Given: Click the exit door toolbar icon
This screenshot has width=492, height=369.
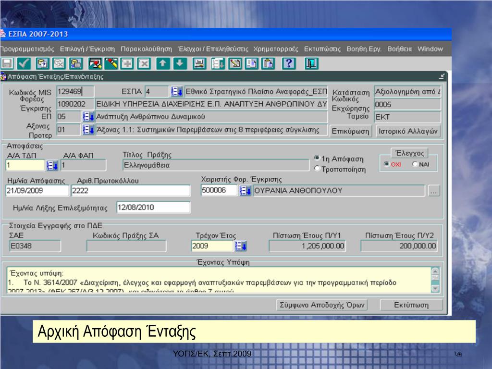Looking at the screenshot, I should click(x=311, y=64).
